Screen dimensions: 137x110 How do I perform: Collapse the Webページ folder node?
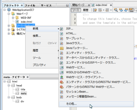click(9, 14)
